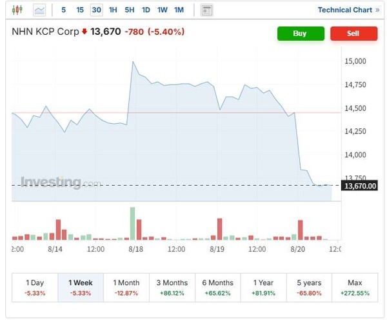Choose the 1H interval
Image resolution: width=387 pixels, height=320 pixels.
click(x=113, y=10)
